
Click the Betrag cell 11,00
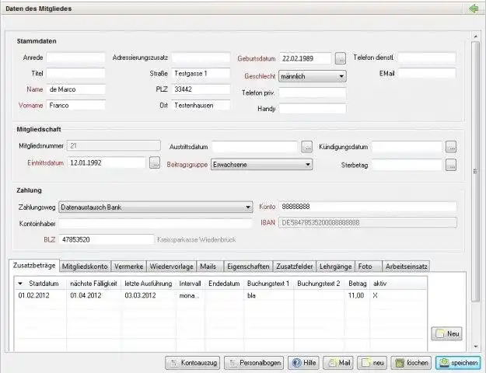pos(356,295)
